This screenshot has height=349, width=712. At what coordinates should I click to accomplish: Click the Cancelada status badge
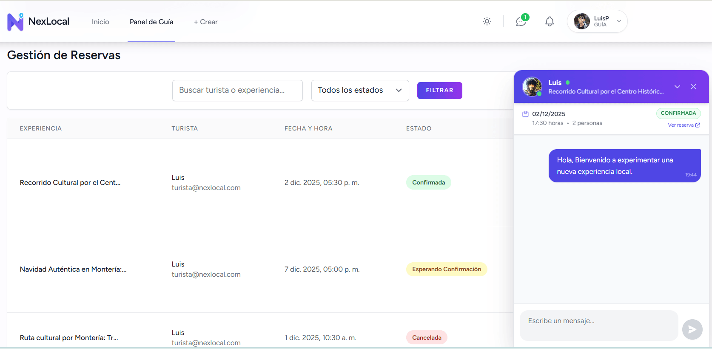click(427, 338)
